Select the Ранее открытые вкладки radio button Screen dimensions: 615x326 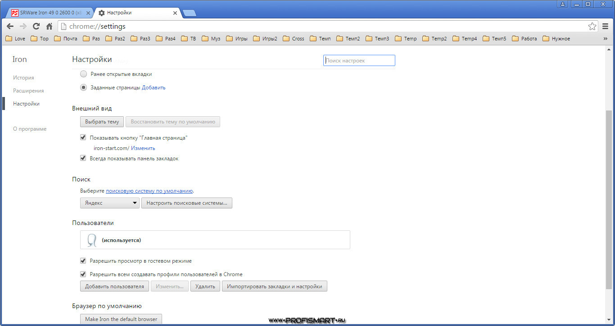click(83, 74)
